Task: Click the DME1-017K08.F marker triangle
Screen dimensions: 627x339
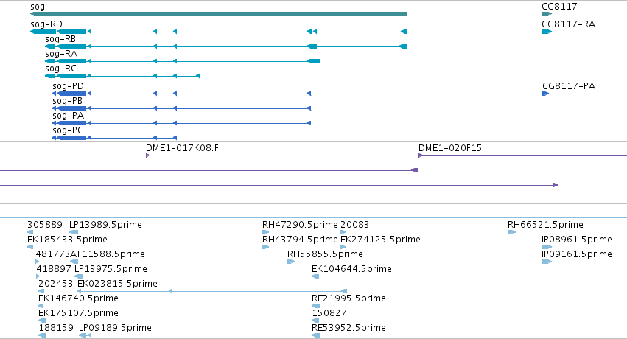Action: [147, 155]
